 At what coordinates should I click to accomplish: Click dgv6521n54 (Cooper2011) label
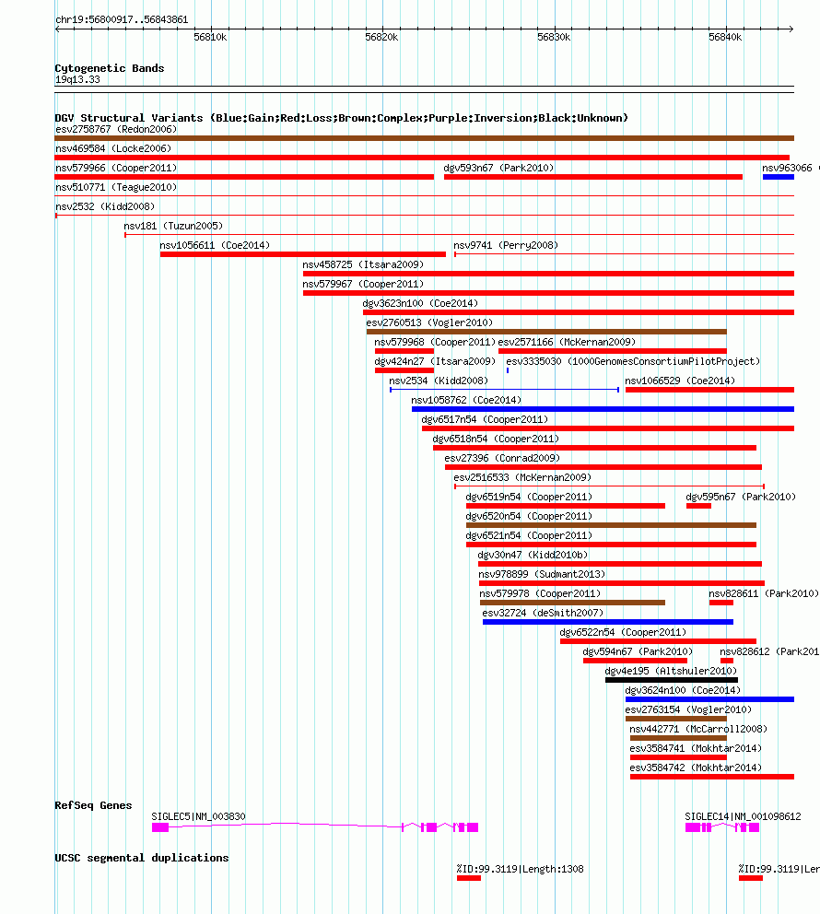coord(529,535)
